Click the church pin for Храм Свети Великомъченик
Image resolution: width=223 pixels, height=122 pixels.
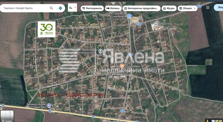coord(101,51)
